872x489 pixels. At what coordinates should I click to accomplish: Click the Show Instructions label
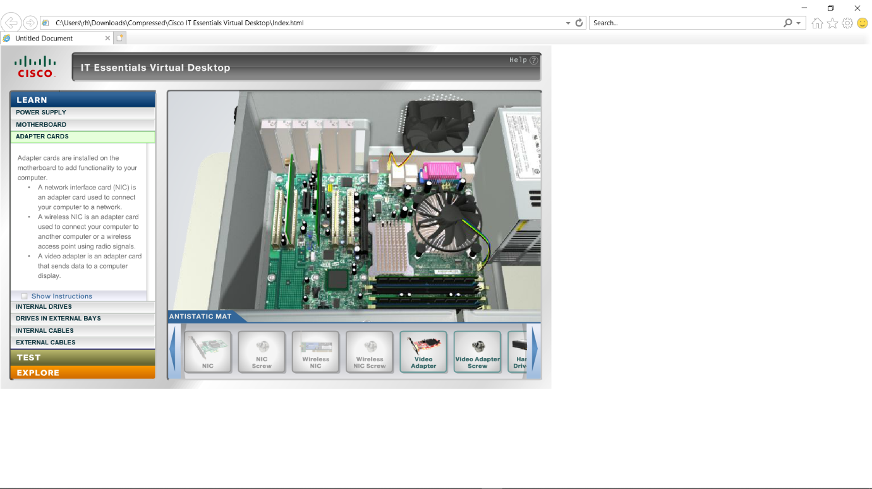(62, 296)
